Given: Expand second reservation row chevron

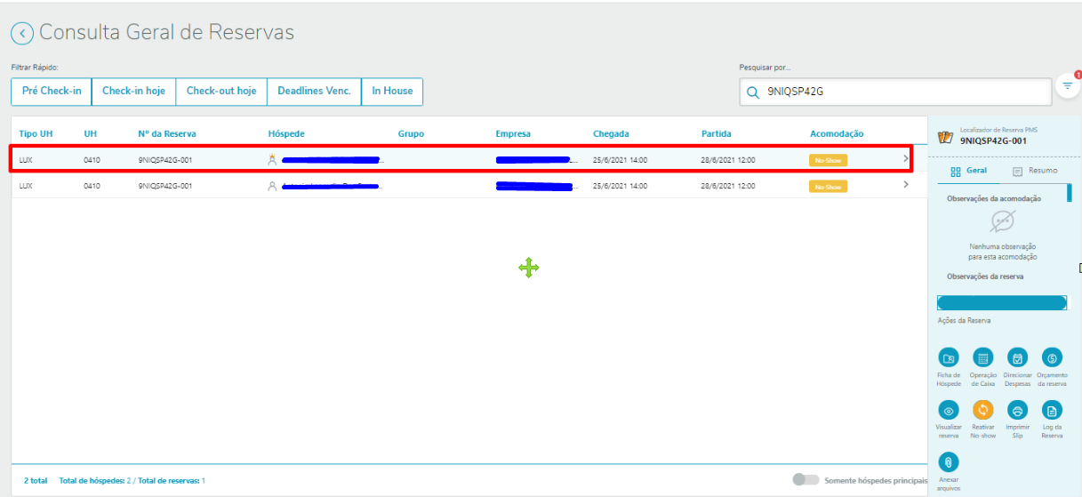Looking at the screenshot, I should click(x=906, y=184).
